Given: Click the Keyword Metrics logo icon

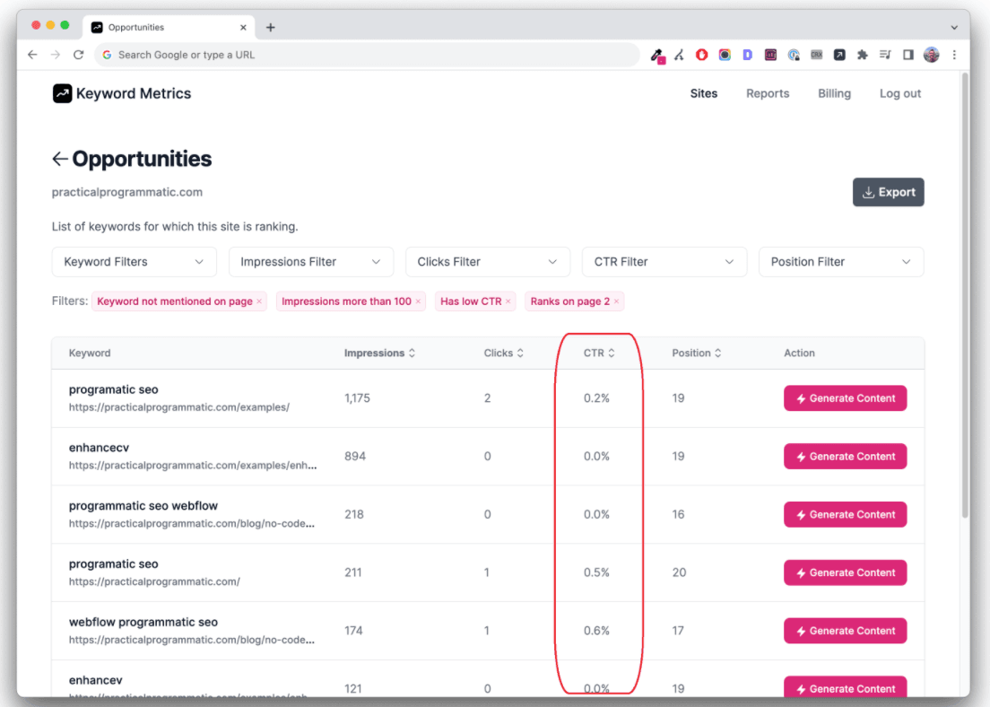Looking at the screenshot, I should tap(62, 93).
